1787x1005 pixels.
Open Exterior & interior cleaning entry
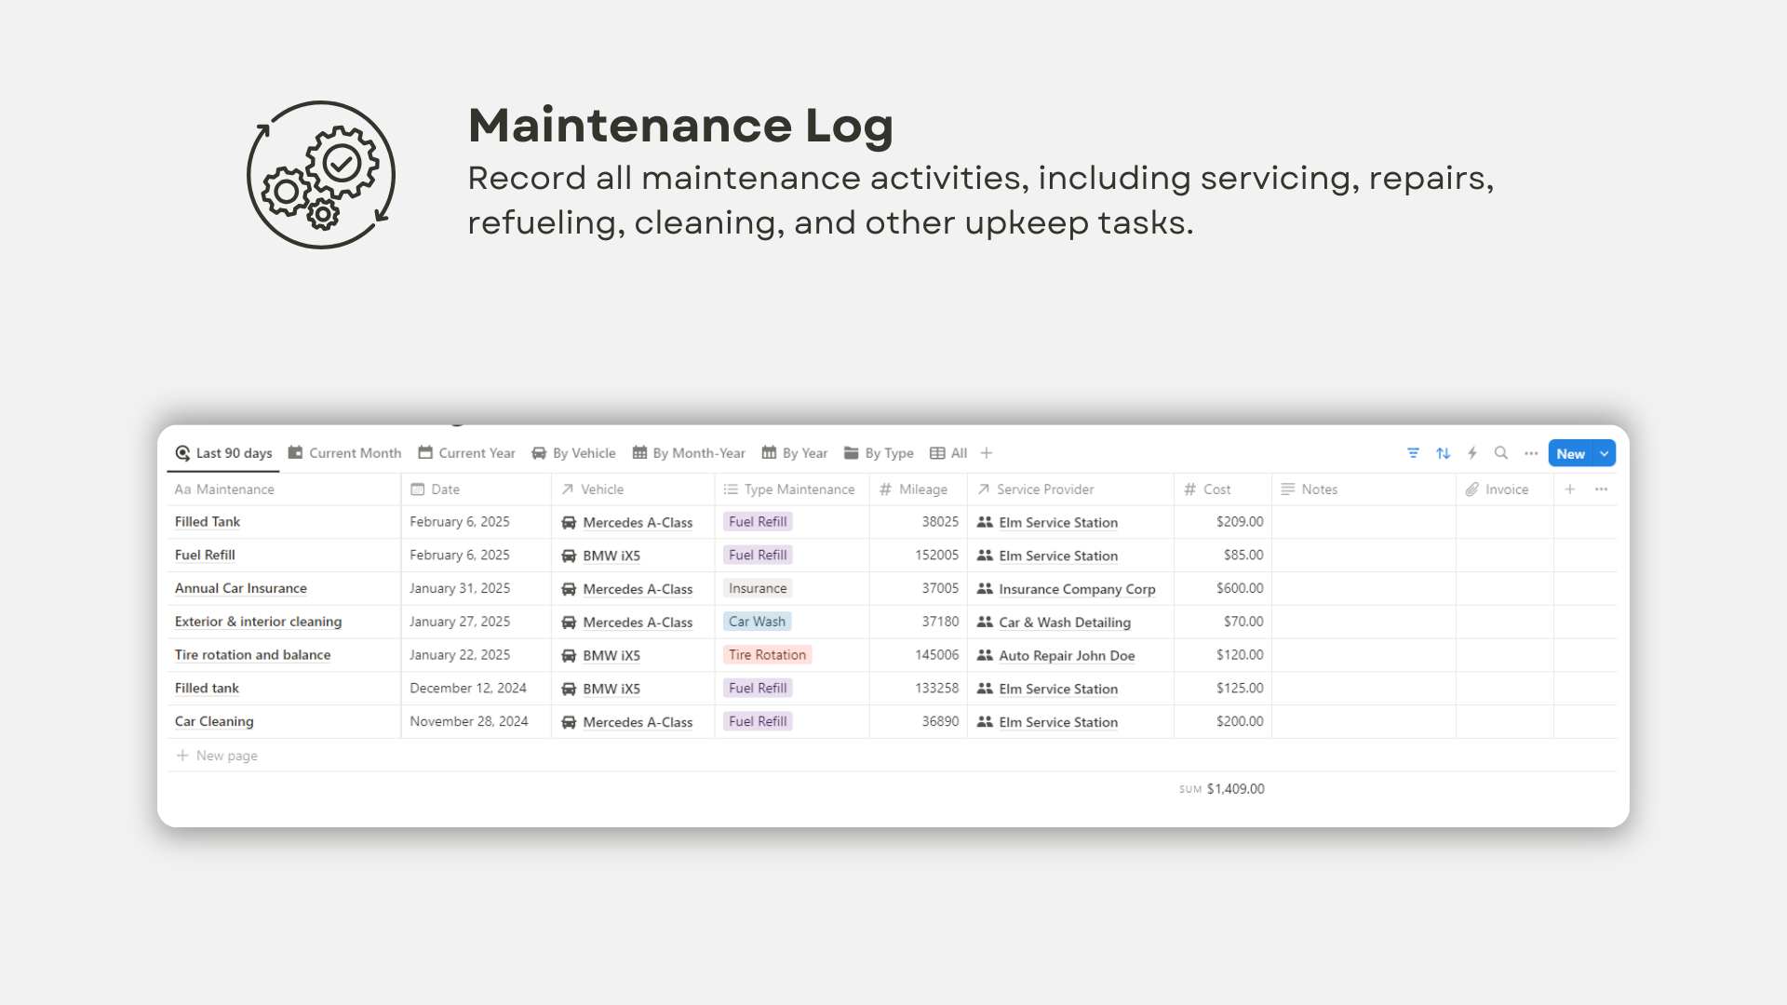tap(259, 622)
